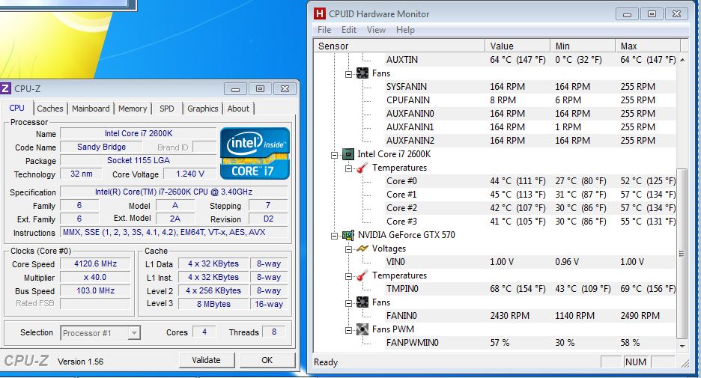Click the GPU Temperatures thermometer icon
The image size is (701, 378).
(362, 275)
